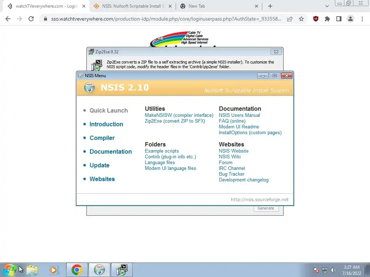Open the Compiler section in NSIS Menu
This screenshot has width=370, height=277.
pyautogui.click(x=102, y=138)
